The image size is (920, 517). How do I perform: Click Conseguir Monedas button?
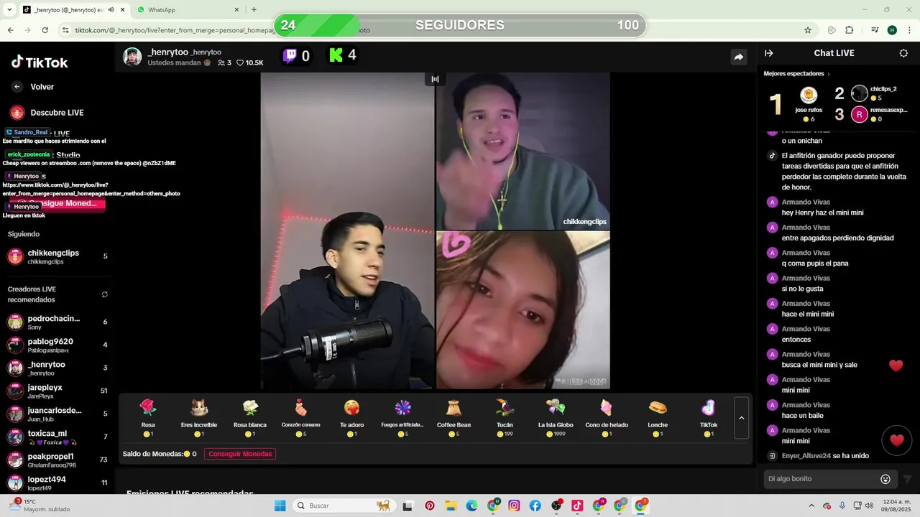[240, 454]
